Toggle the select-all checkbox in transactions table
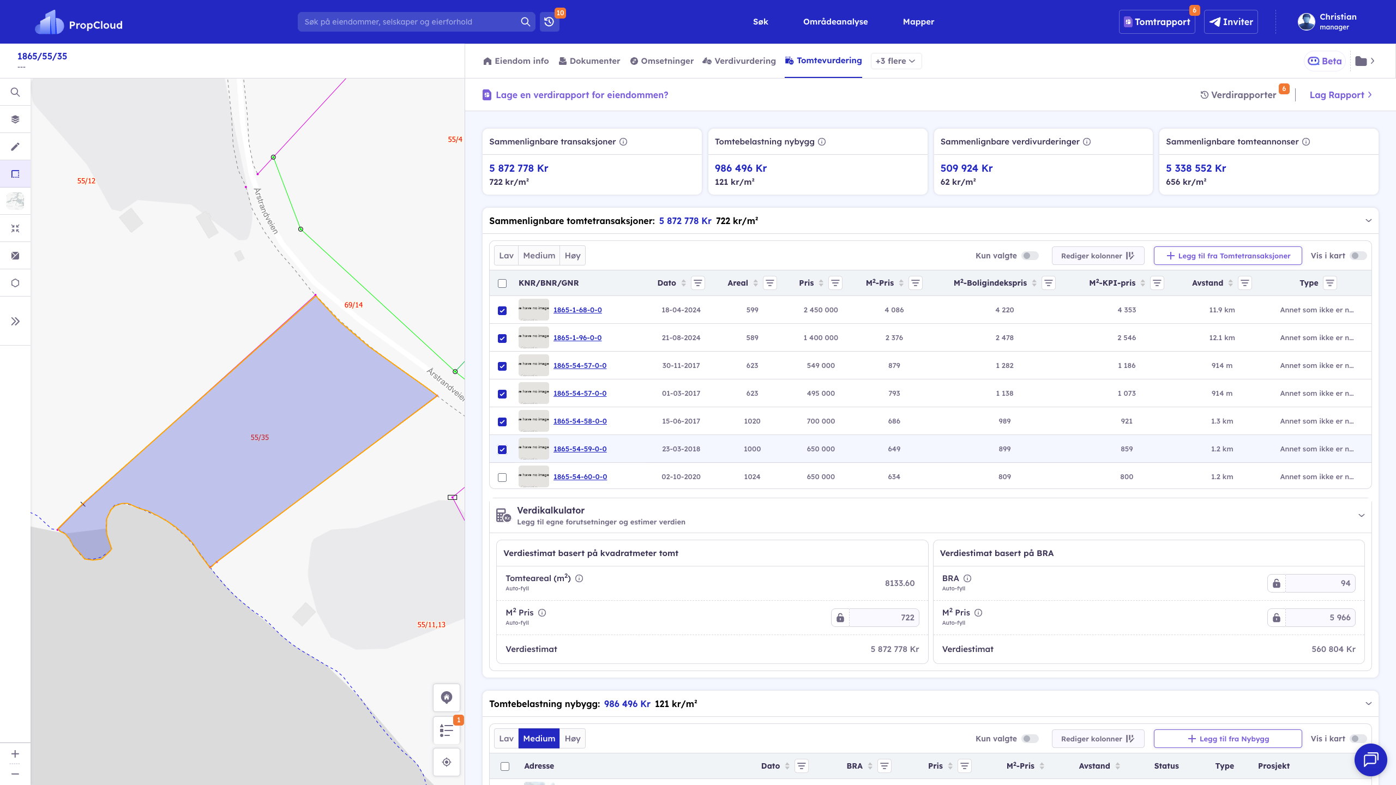Image resolution: width=1396 pixels, height=785 pixels. pos(502,283)
